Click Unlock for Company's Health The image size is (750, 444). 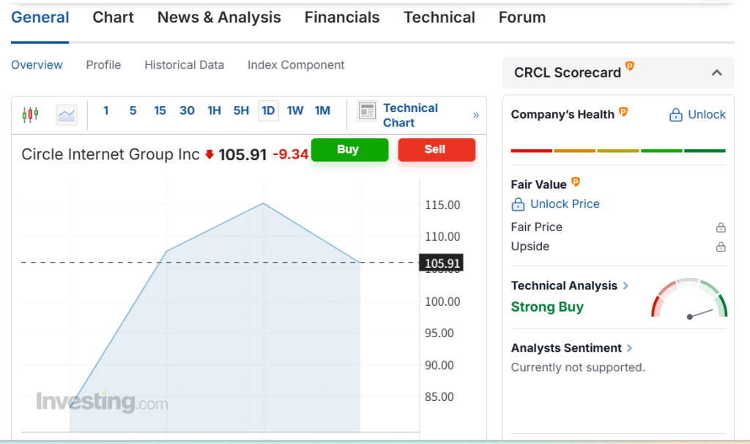click(x=707, y=115)
